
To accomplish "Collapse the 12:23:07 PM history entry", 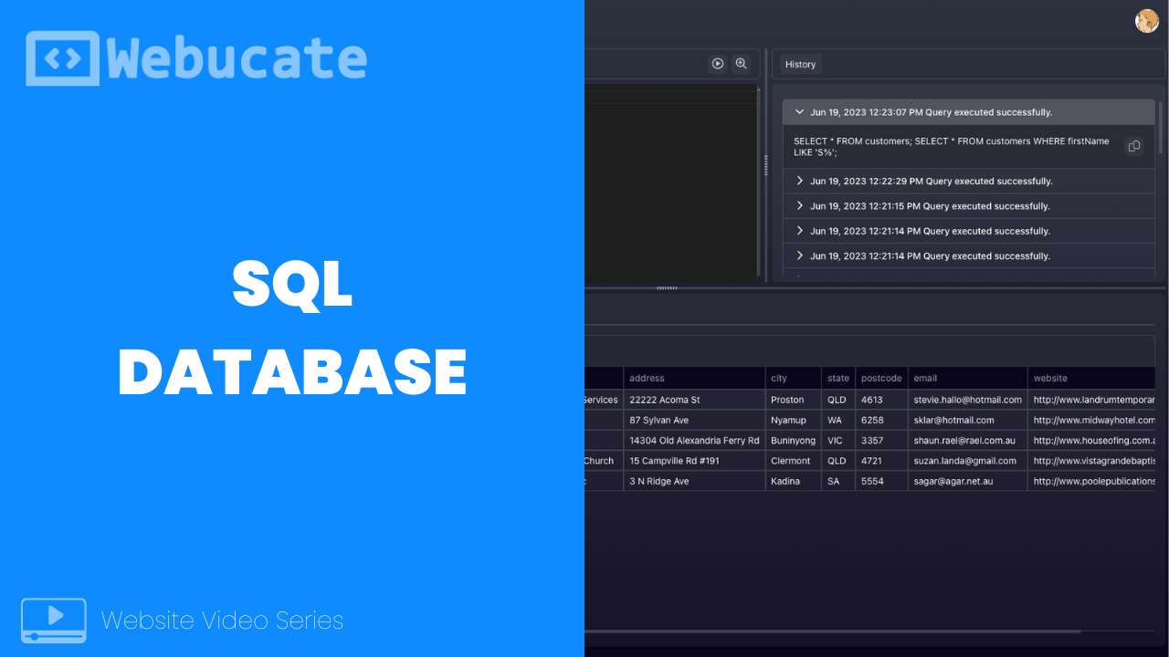I will tap(969, 112).
